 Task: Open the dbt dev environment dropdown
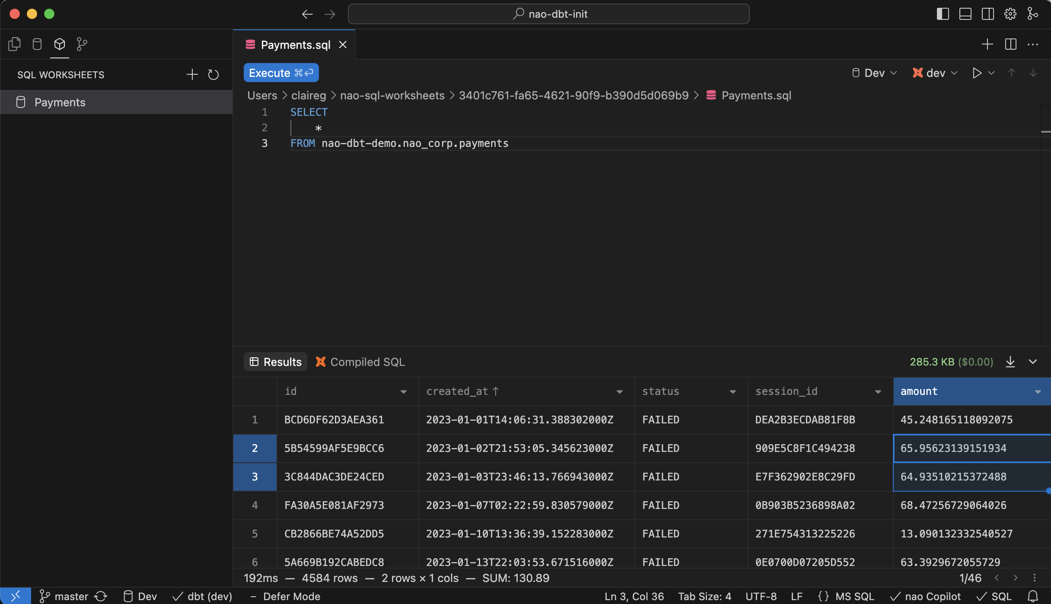coord(934,73)
